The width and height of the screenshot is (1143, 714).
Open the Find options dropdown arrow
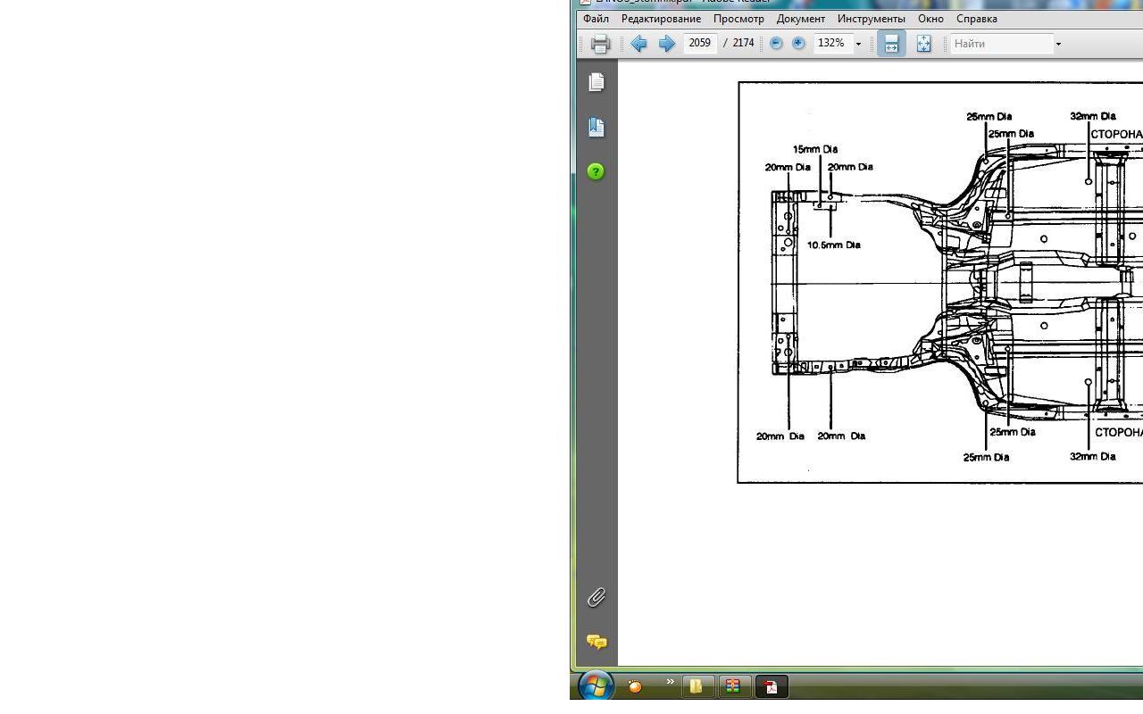click(1058, 44)
